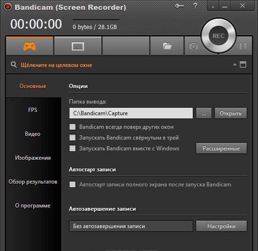Click the Без автозавершения записи field
This screenshot has height=251, width=258.
pyautogui.click(x=131, y=226)
